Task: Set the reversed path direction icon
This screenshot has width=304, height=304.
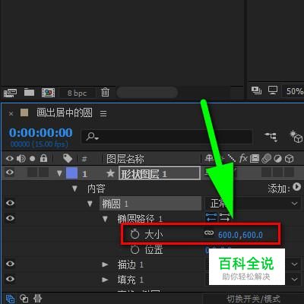Action: coord(224,217)
